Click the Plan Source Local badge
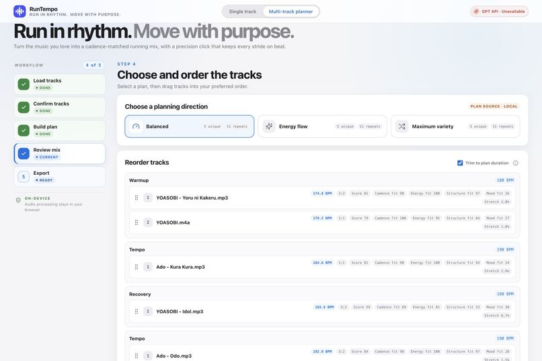Viewport: 542px width, 361px height. (494, 106)
